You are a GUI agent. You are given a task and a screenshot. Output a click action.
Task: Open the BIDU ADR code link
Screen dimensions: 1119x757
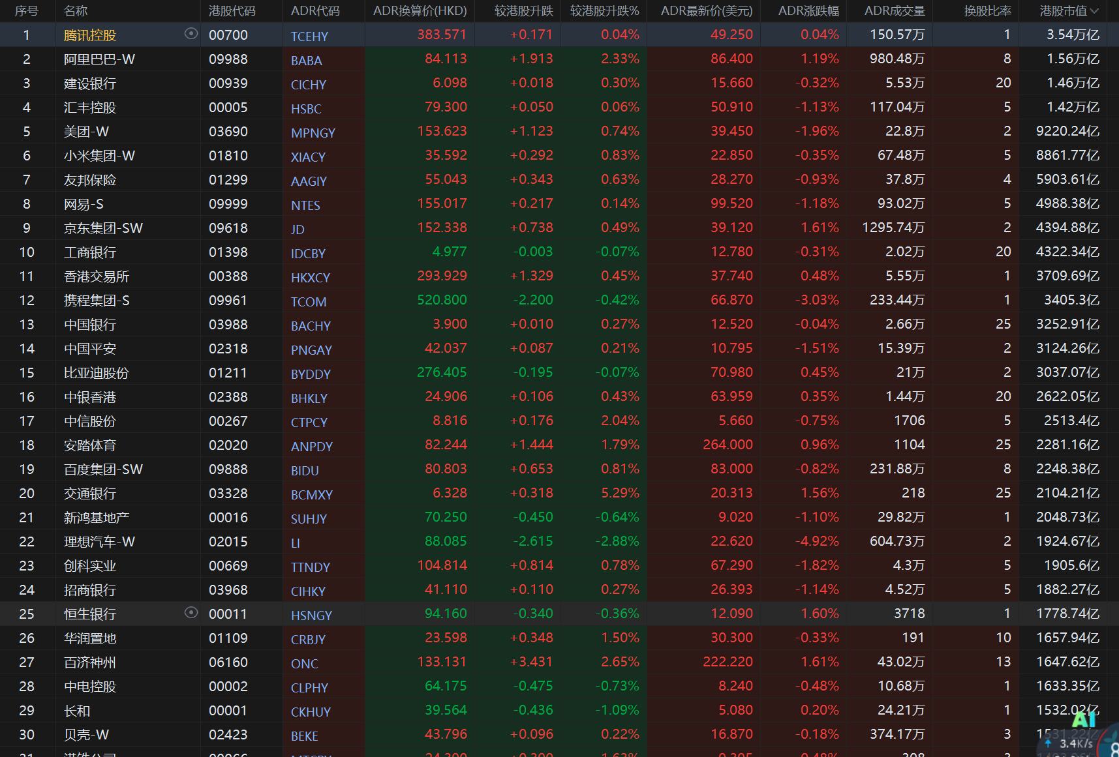coord(305,471)
